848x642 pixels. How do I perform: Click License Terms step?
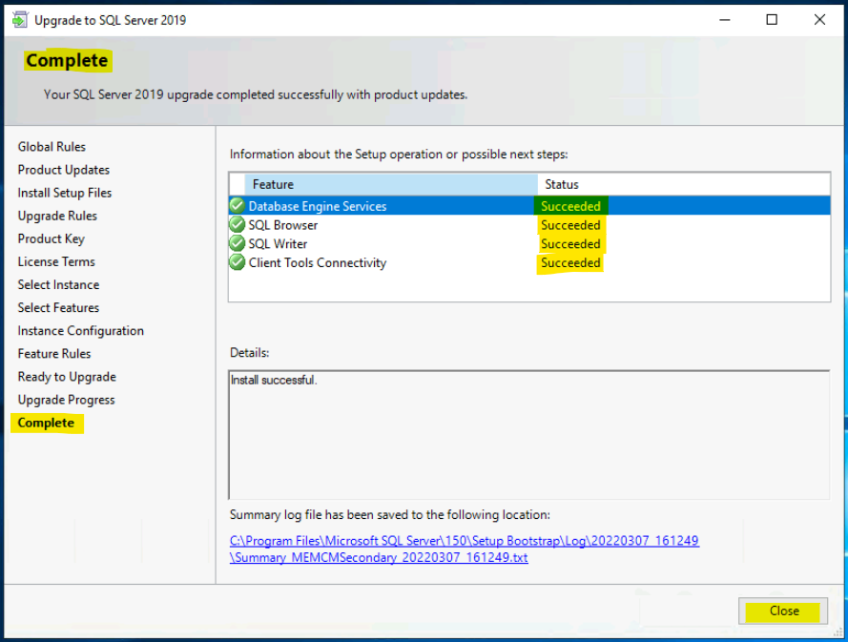56,261
